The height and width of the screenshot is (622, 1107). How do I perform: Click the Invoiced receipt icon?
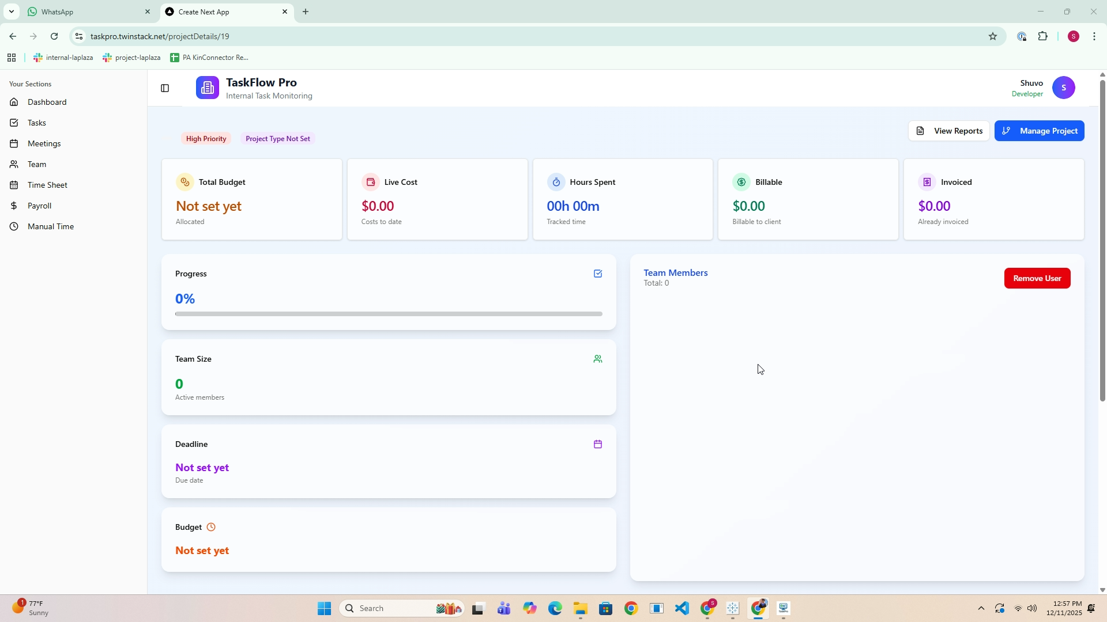[927, 182]
